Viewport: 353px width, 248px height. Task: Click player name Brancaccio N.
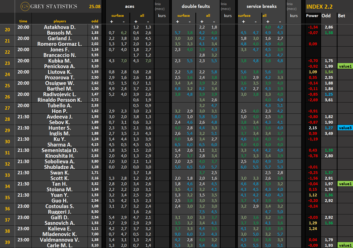[x=60, y=55]
